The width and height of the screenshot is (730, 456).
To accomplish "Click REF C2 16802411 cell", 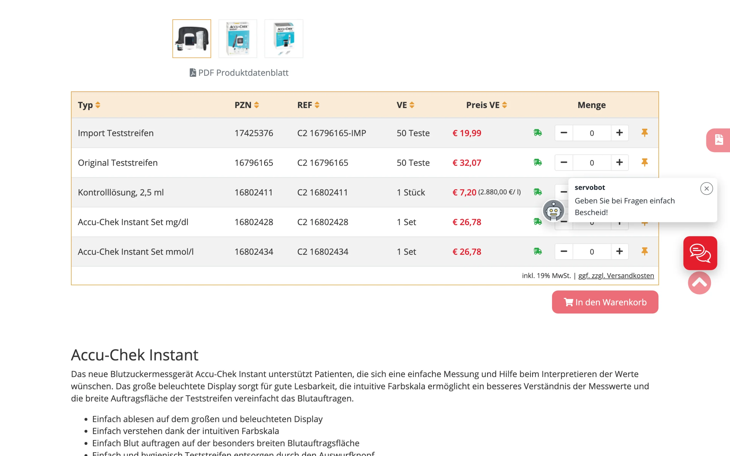I will point(323,192).
